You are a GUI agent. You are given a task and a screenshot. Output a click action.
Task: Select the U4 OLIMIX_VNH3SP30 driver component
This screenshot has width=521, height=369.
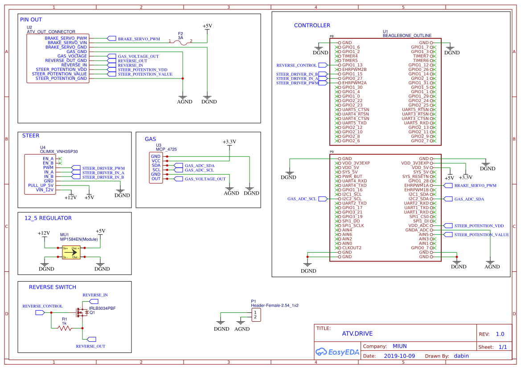point(40,174)
